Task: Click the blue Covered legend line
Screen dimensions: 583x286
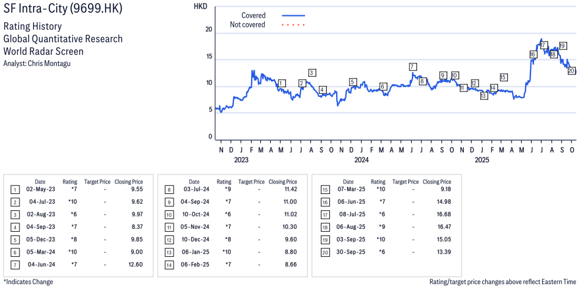Action: coord(293,15)
